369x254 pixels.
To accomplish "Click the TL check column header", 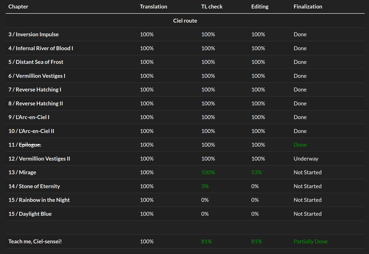I will pyautogui.click(x=212, y=6).
